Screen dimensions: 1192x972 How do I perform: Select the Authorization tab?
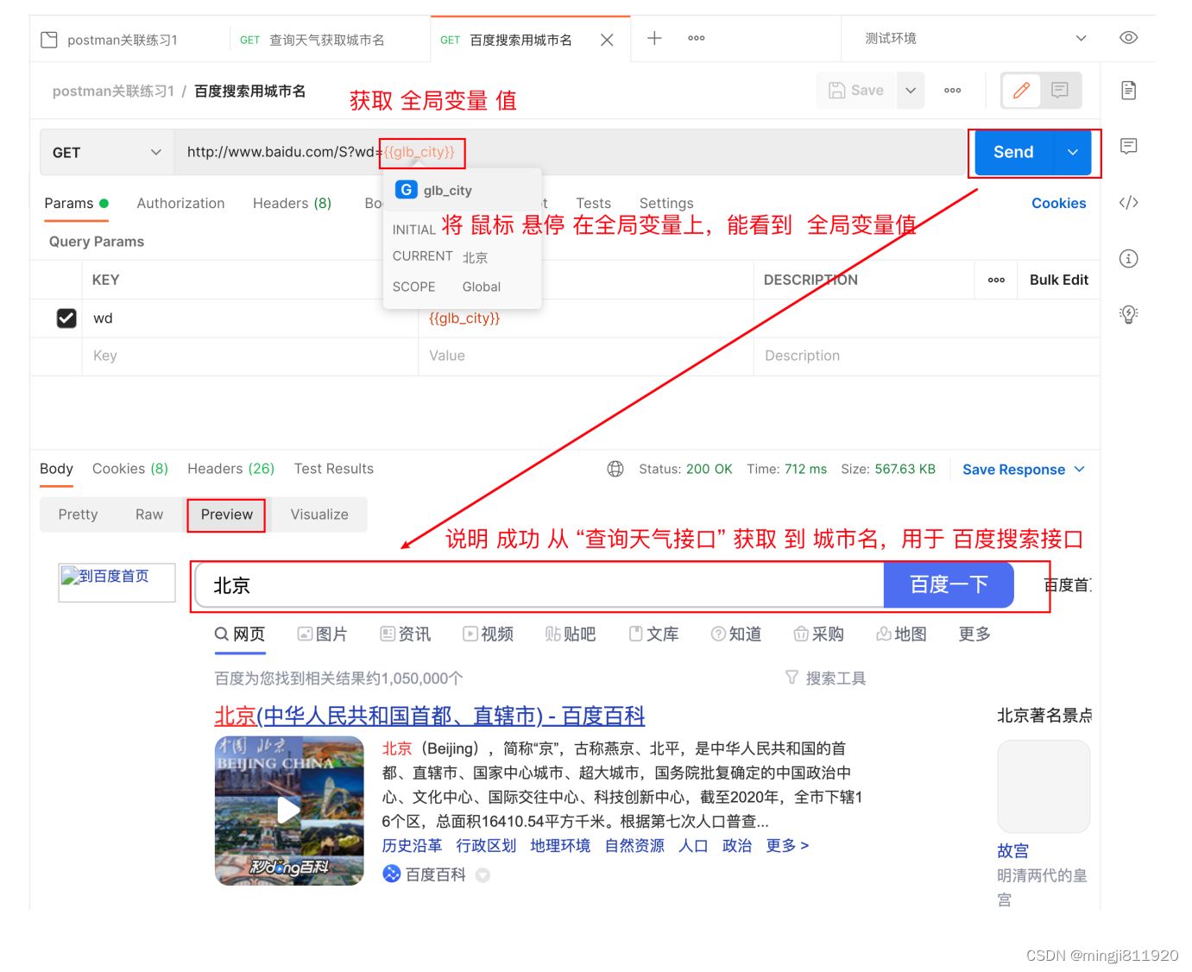180,203
